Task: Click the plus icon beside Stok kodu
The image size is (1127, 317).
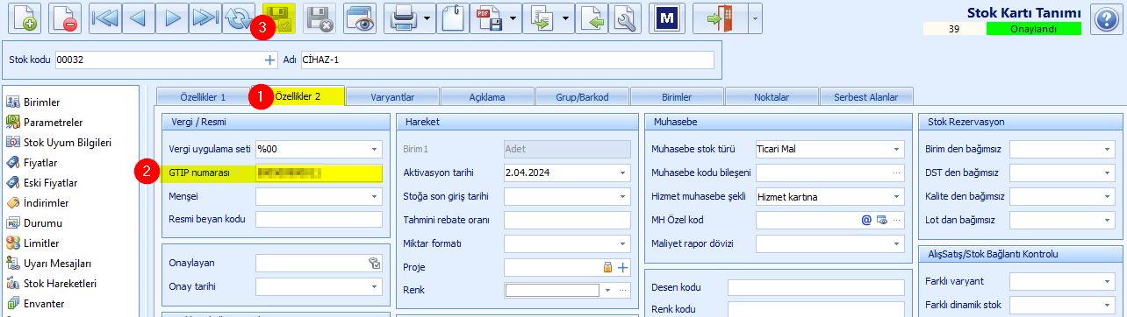Action: (269, 60)
